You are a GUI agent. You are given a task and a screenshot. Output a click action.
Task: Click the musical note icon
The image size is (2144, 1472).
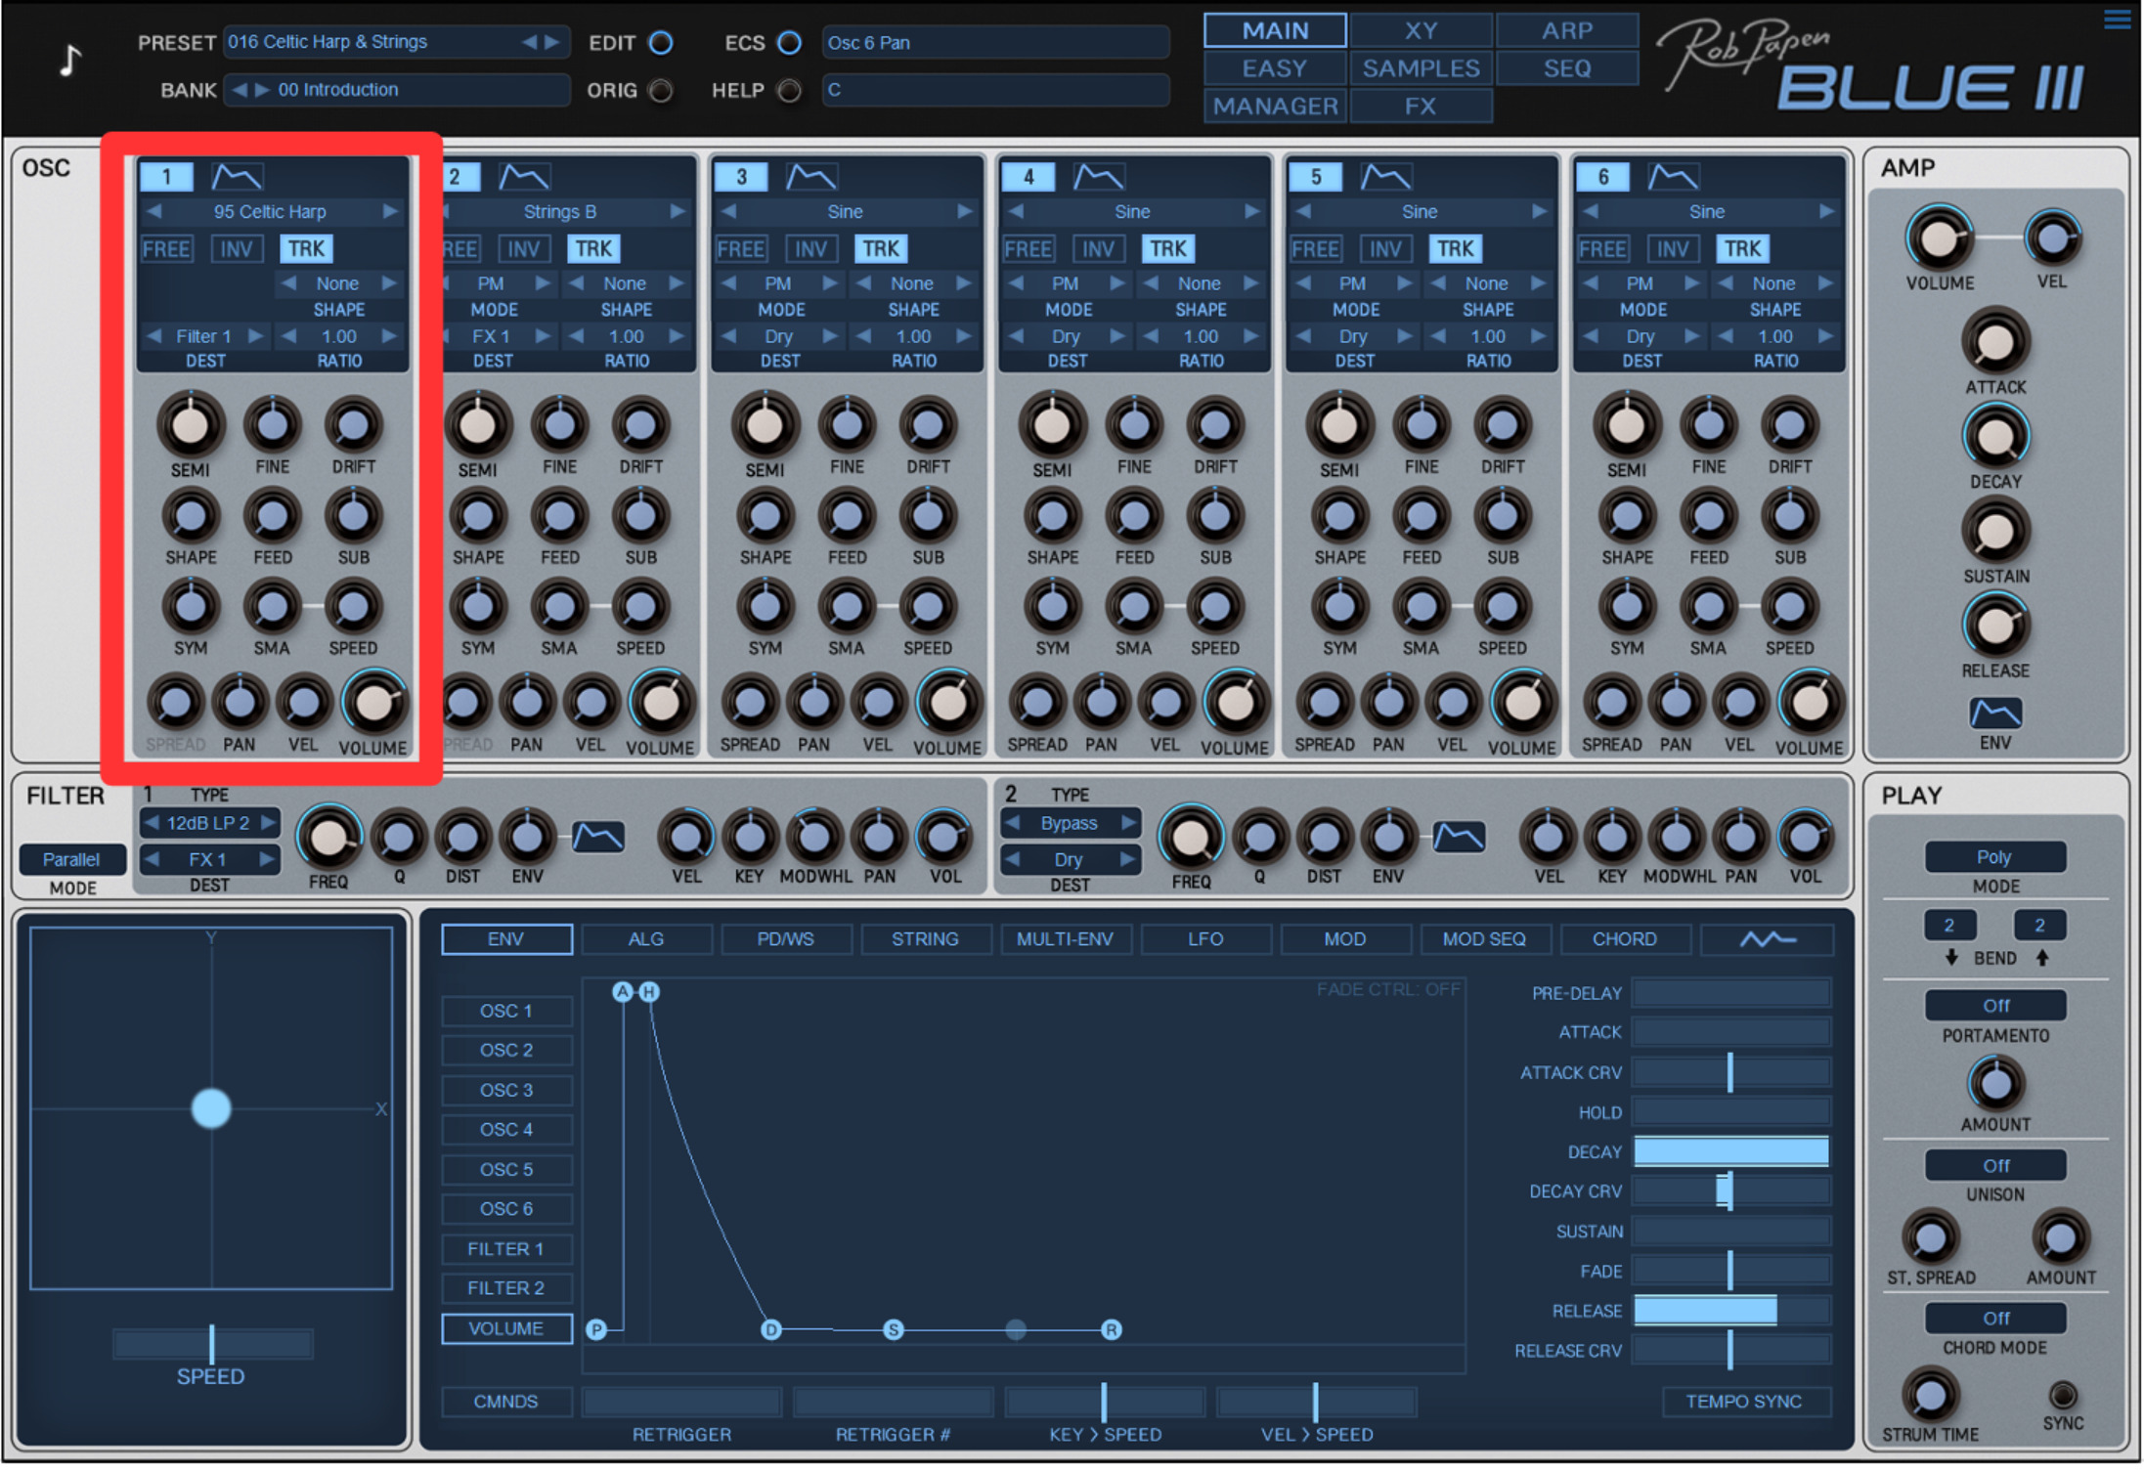[x=69, y=61]
